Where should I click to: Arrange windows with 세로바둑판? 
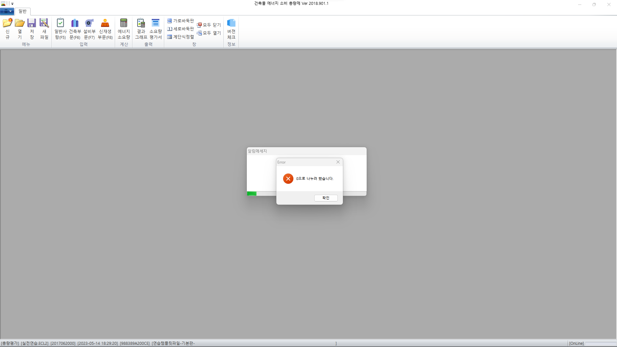tap(181, 29)
